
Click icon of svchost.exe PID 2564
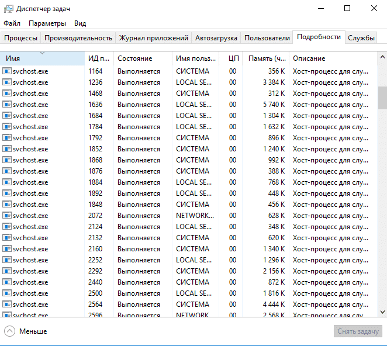[x=7, y=305]
